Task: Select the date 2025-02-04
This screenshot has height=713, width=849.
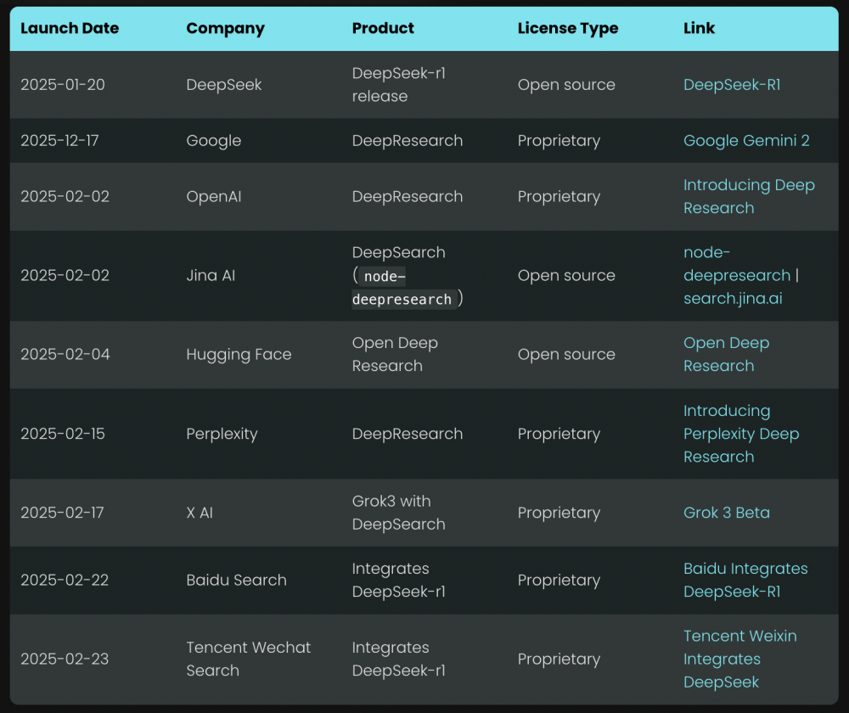Action: click(65, 354)
